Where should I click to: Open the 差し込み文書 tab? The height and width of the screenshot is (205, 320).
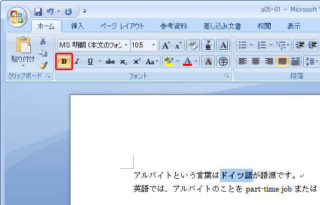coord(222,26)
